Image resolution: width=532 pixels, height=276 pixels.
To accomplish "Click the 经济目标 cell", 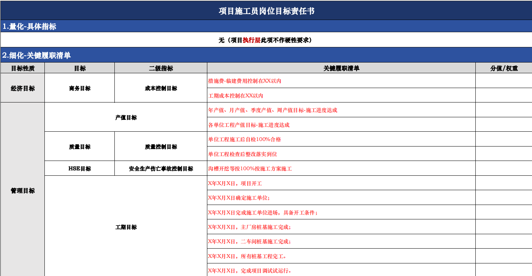I will pyautogui.click(x=23, y=88).
